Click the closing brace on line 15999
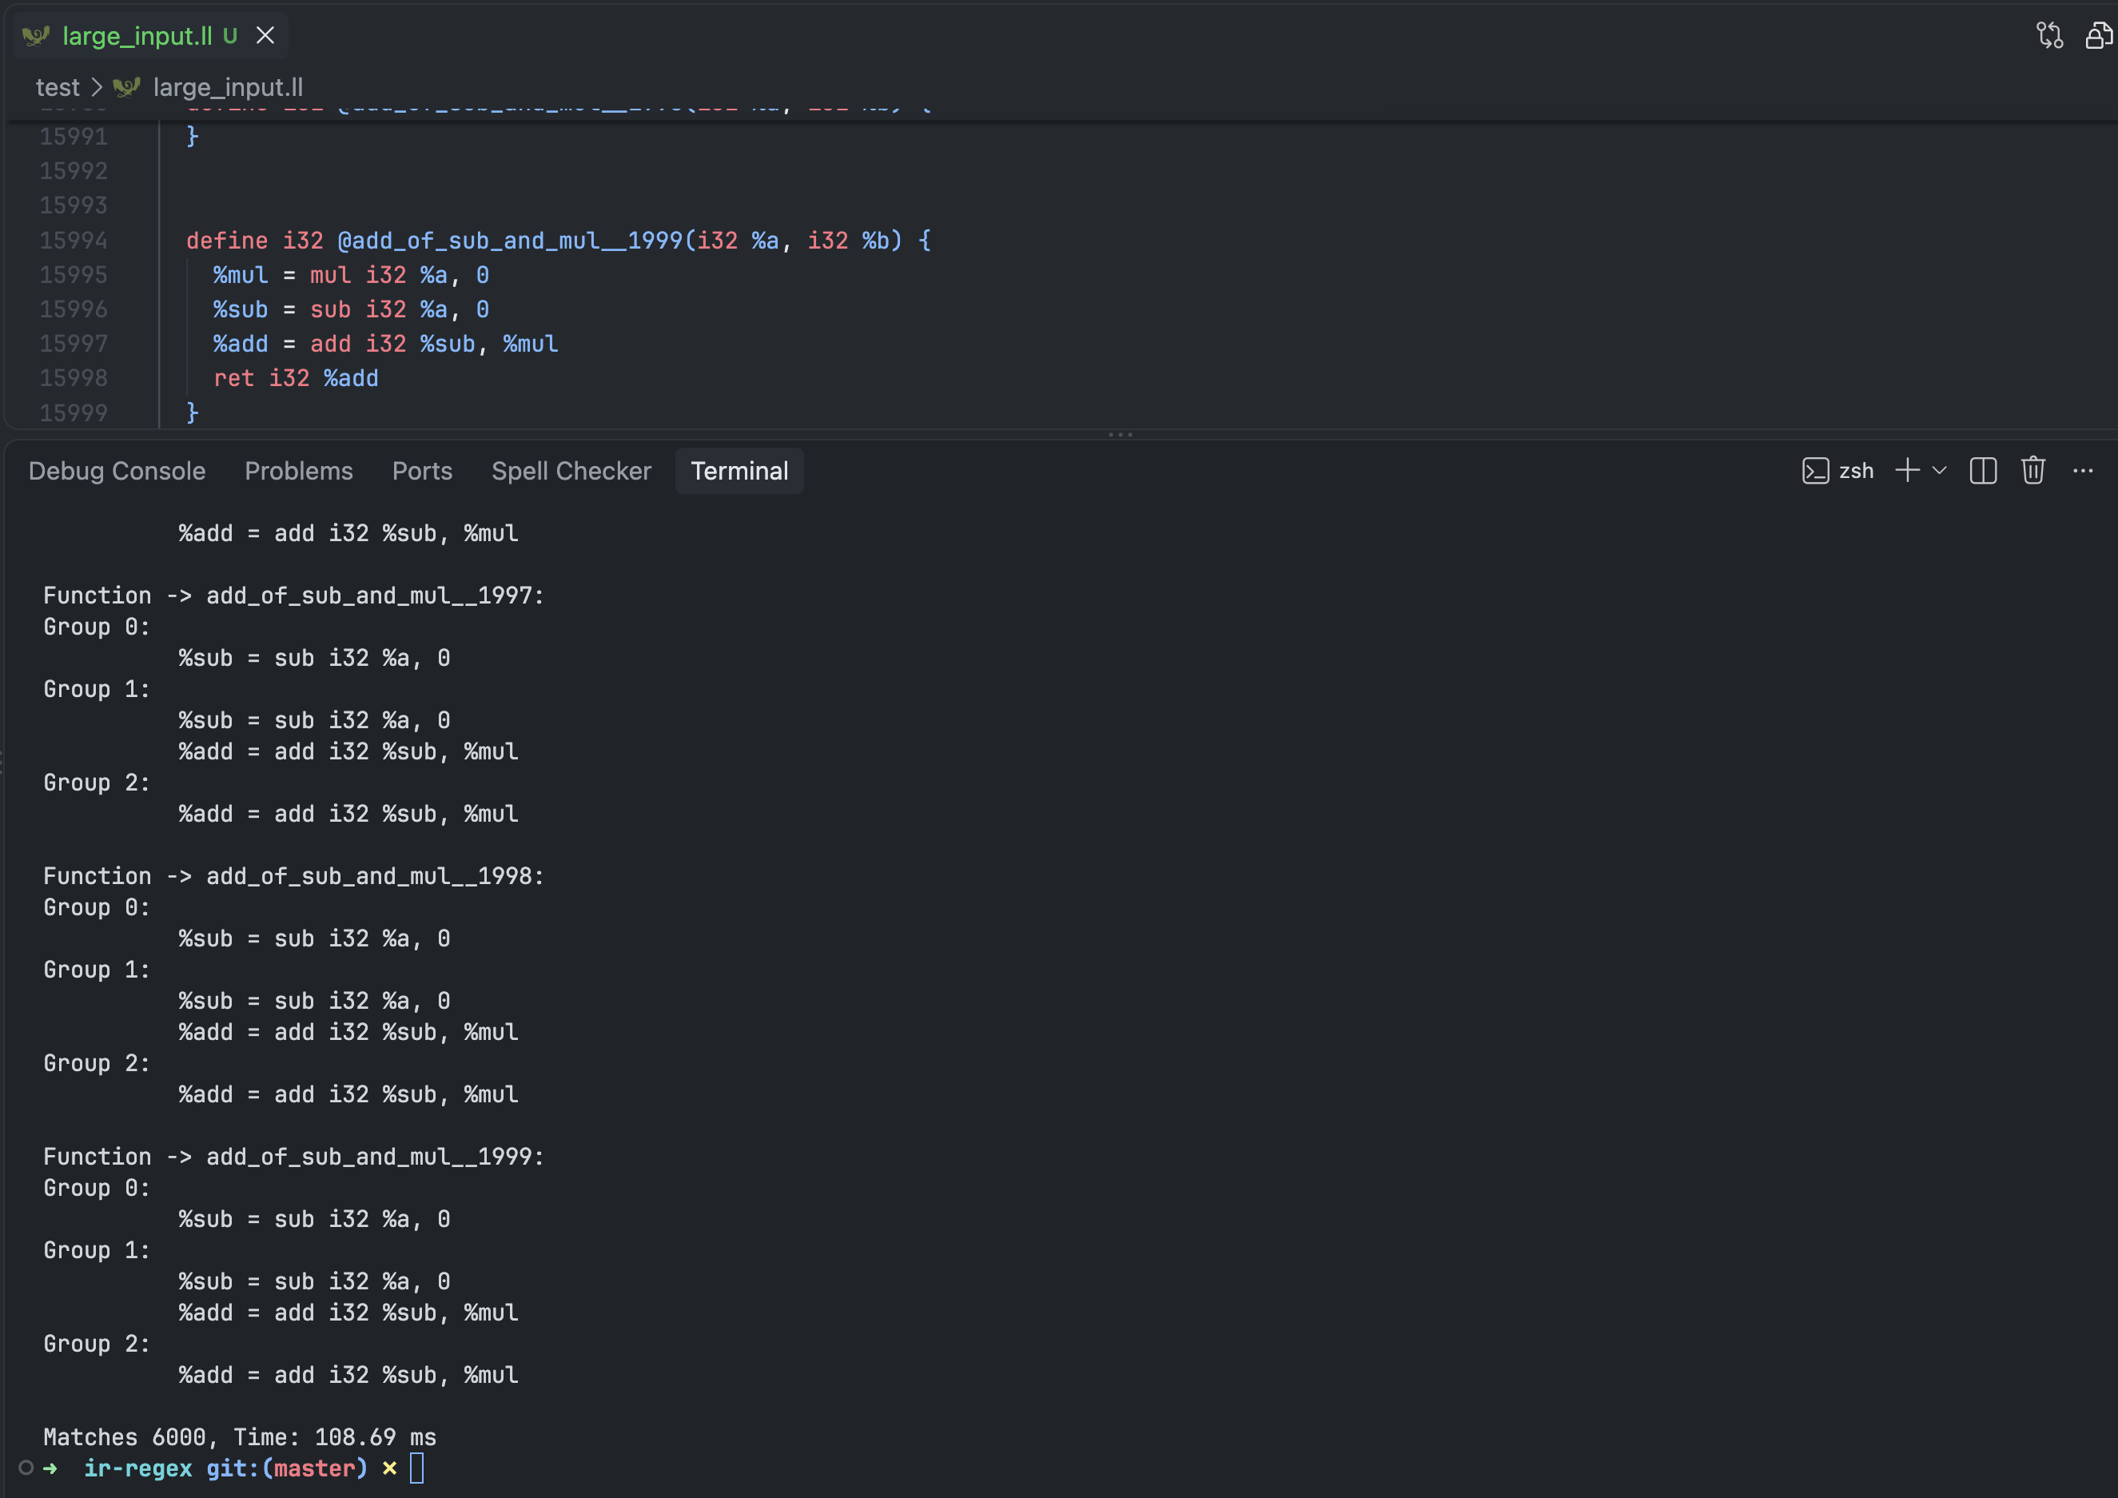The width and height of the screenshot is (2118, 1498). point(193,412)
